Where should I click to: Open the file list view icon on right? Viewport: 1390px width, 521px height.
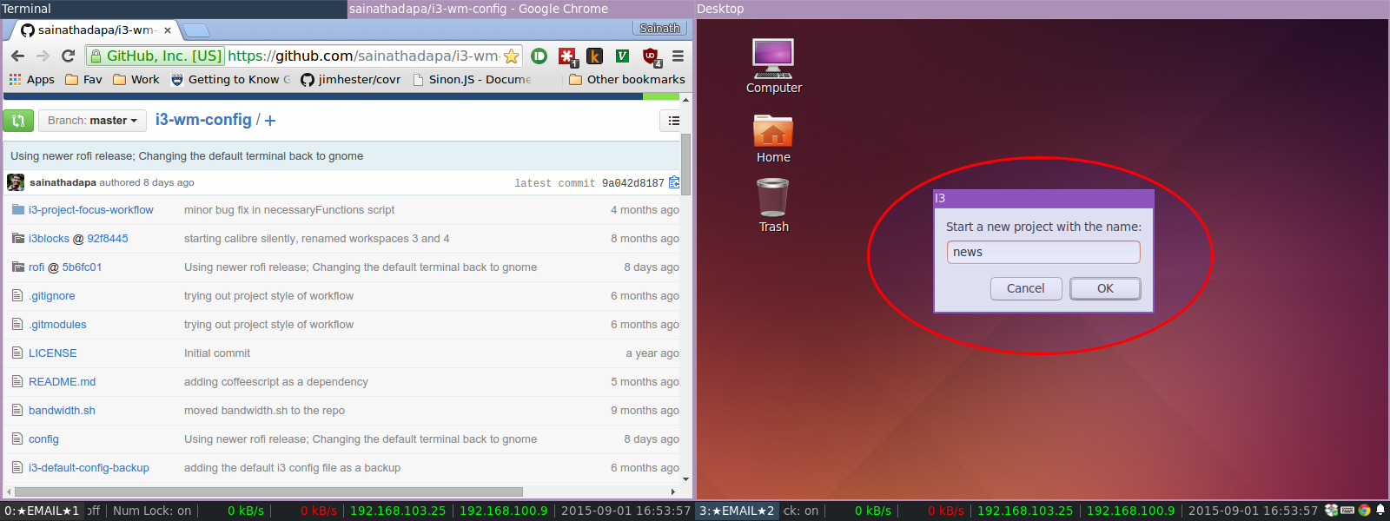pos(674,121)
